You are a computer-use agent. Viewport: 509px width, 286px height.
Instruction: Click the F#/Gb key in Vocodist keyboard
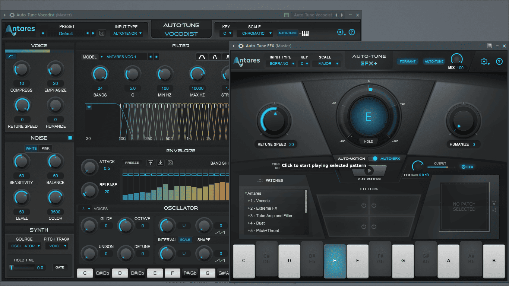click(190, 273)
